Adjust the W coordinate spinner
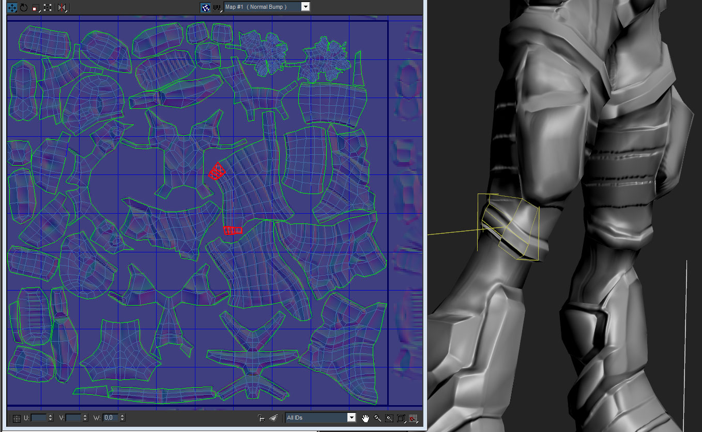Screen dimensions: 702x432 click(122, 418)
